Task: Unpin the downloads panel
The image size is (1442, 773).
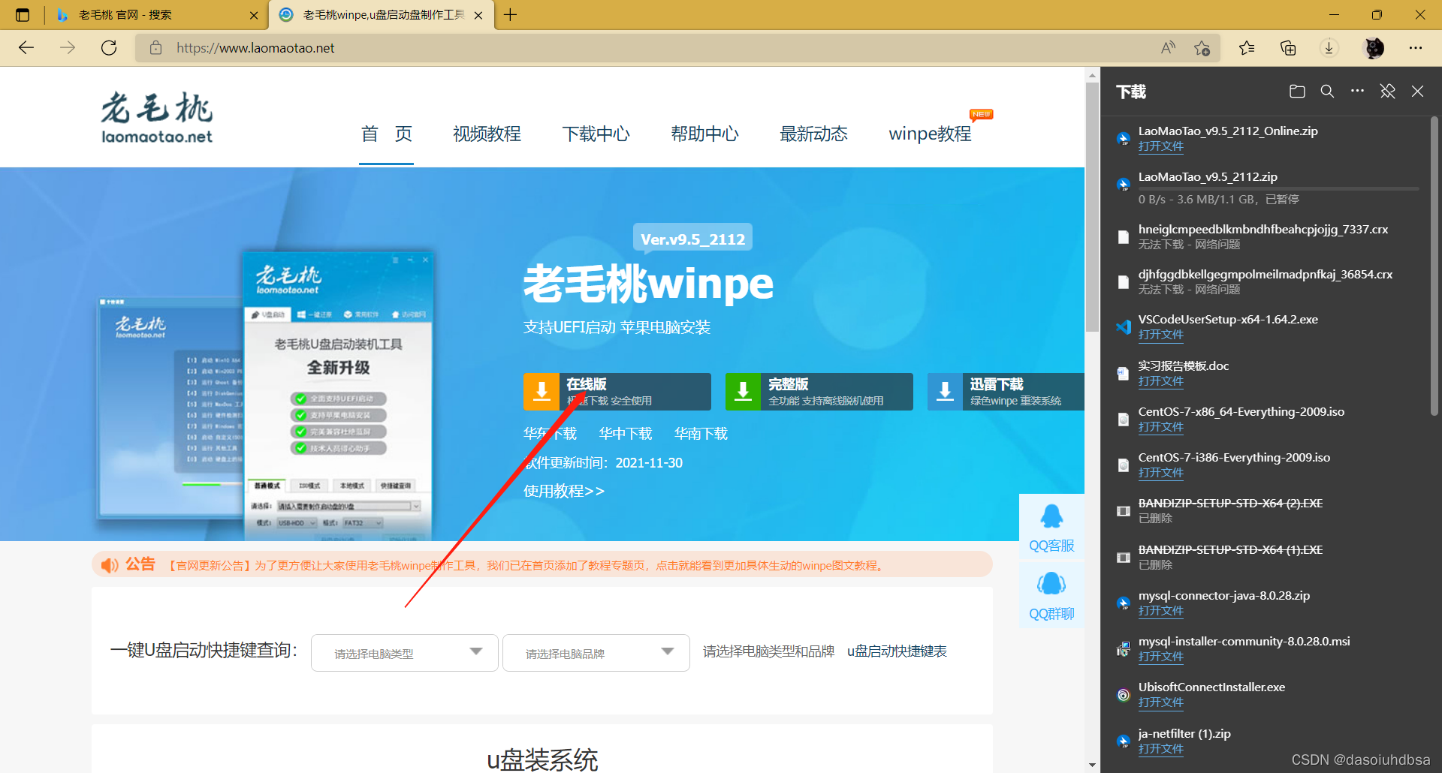Action: (1387, 92)
